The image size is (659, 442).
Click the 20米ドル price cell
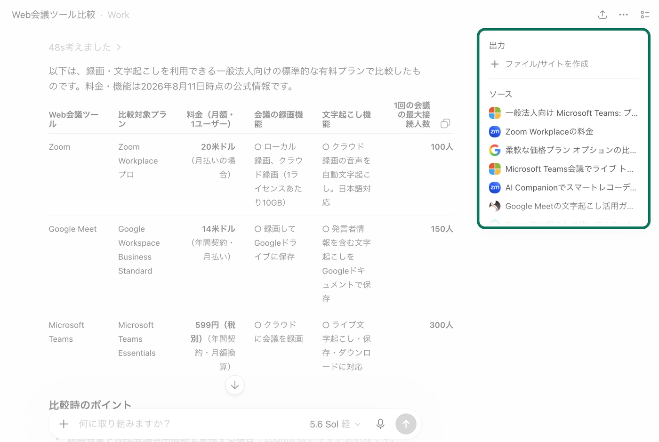218,147
